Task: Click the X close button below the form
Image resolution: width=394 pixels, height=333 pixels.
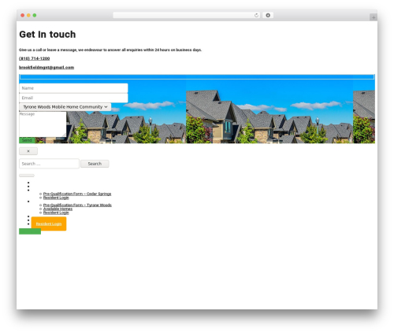Action: coord(28,151)
